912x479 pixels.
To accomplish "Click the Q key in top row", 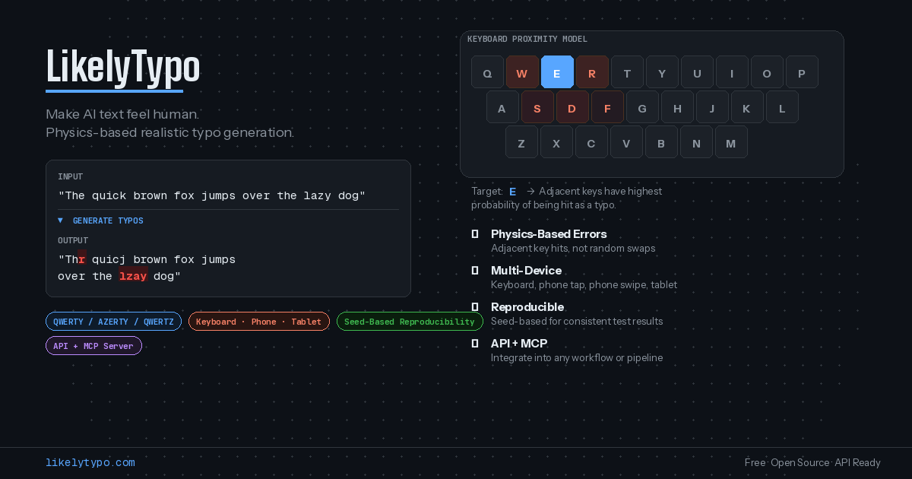I will [487, 72].
